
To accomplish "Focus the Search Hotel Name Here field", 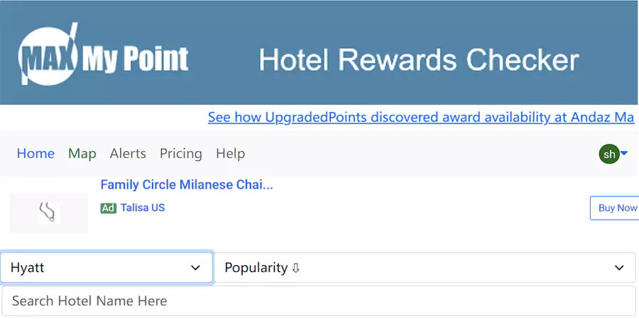I will click(x=319, y=301).
